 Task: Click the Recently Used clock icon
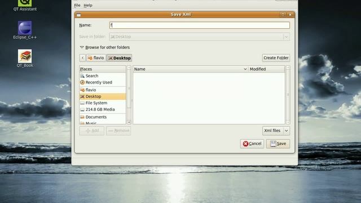(x=82, y=82)
